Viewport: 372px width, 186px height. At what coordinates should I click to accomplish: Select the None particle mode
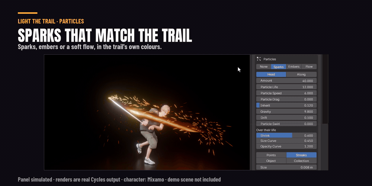pyautogui.click(x=264, y=67)
